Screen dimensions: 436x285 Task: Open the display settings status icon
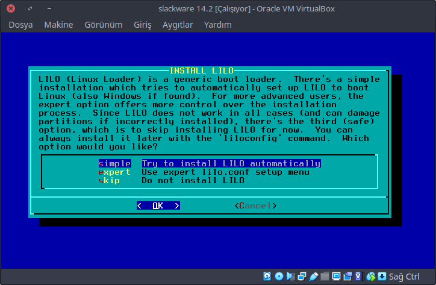pyautogui.click(x=336, y=277)
